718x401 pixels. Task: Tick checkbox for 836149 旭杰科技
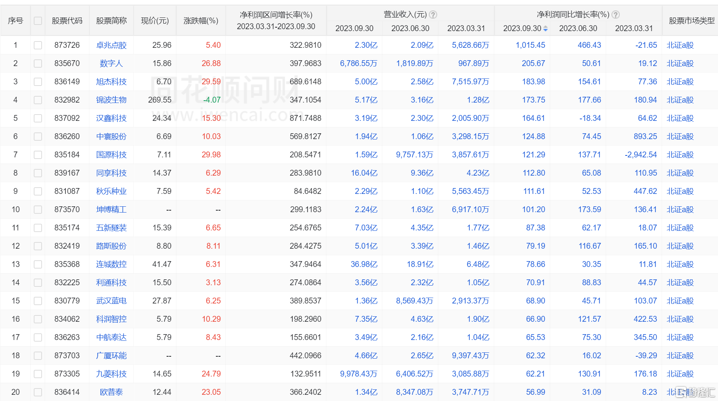click(x=38, y=82)
